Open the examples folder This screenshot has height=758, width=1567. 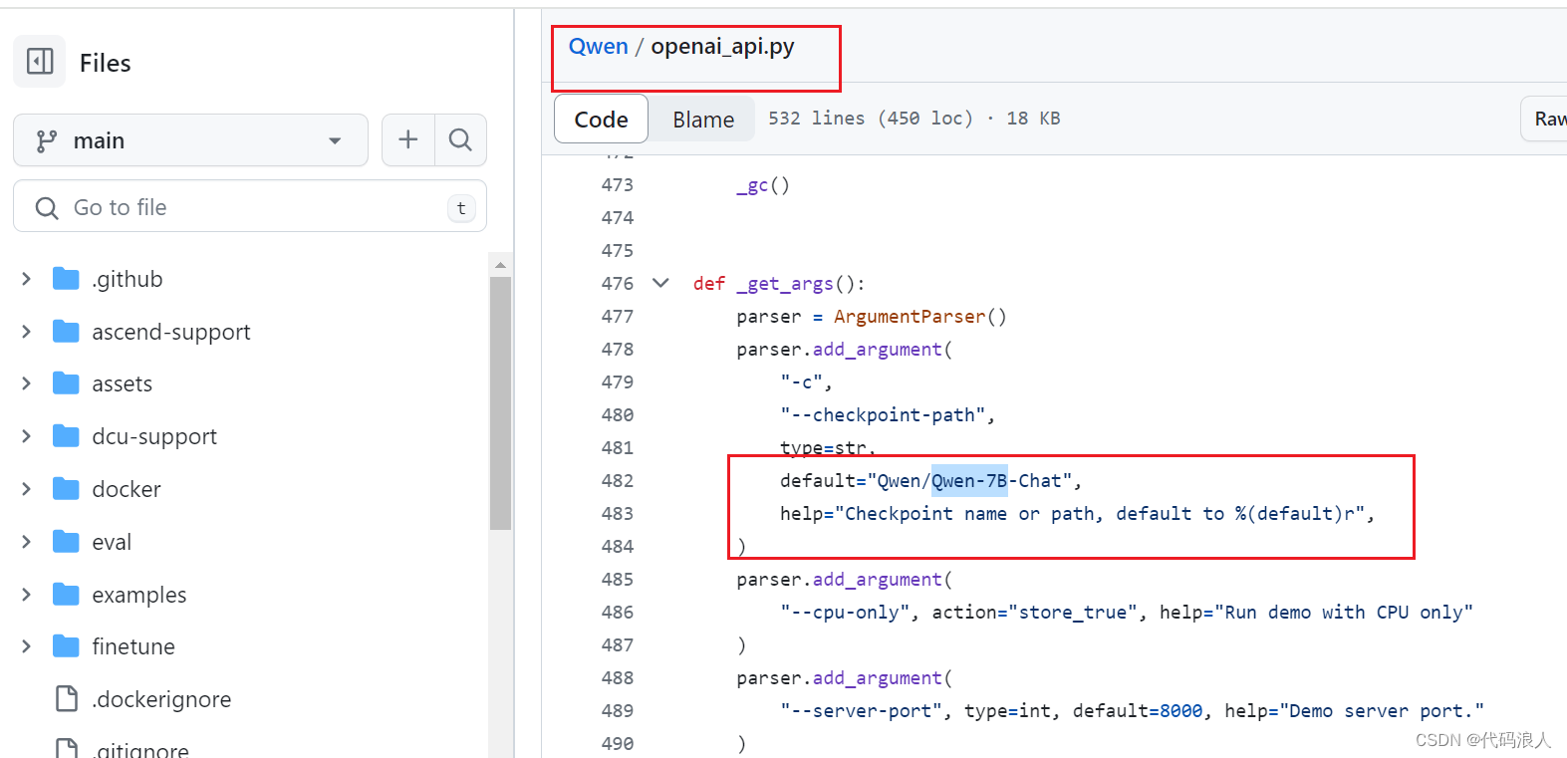click(x=139, y=595)
